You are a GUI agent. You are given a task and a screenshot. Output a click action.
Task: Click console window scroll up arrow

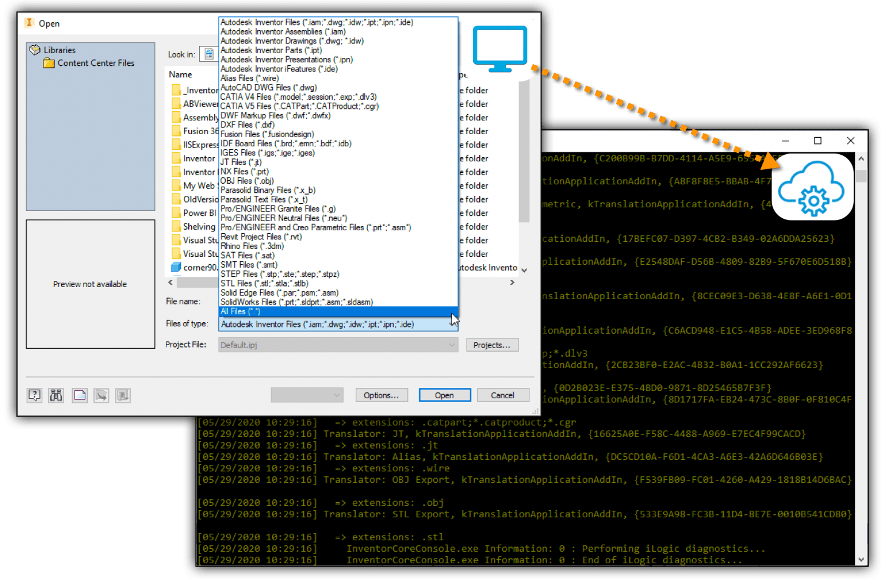pos(861,158)
